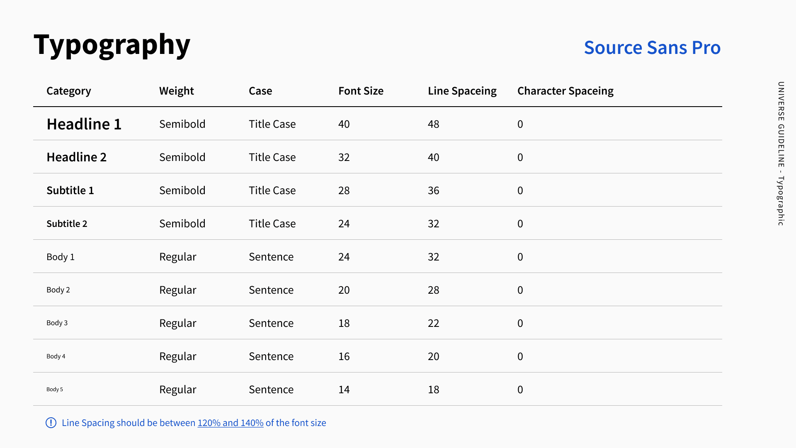This screenshot has height=448, width=796.
Task: Select the Body 1 row label
Action: click(61, 257)
